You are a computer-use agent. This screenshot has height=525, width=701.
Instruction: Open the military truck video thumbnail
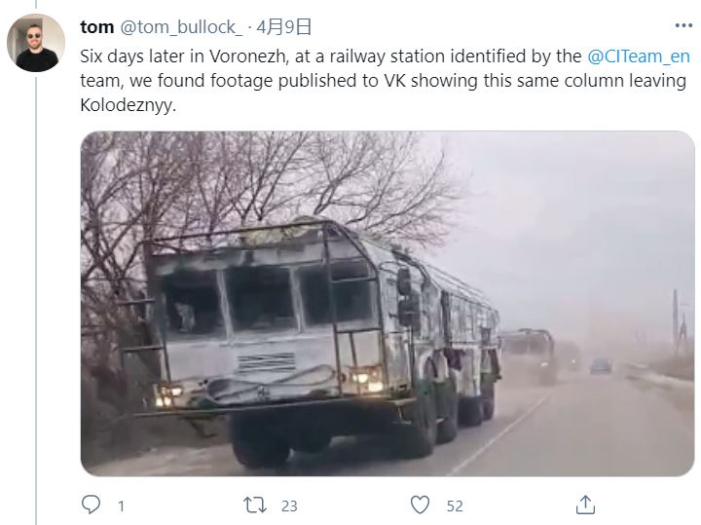[387, 303]
